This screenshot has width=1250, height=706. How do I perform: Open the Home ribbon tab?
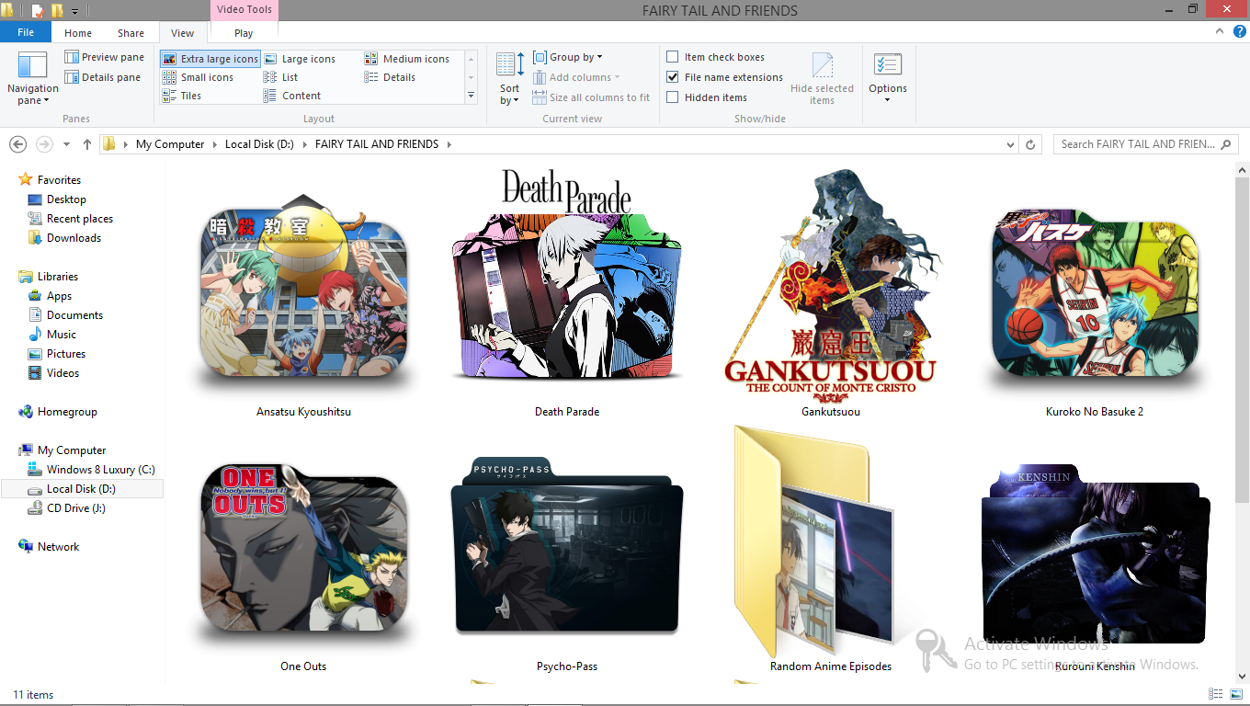coord(78,33)
